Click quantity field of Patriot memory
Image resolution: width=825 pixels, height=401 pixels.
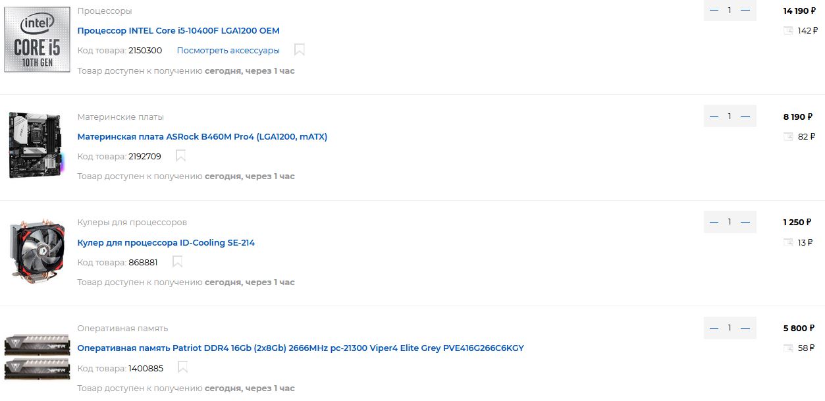(x=730, y=328)
